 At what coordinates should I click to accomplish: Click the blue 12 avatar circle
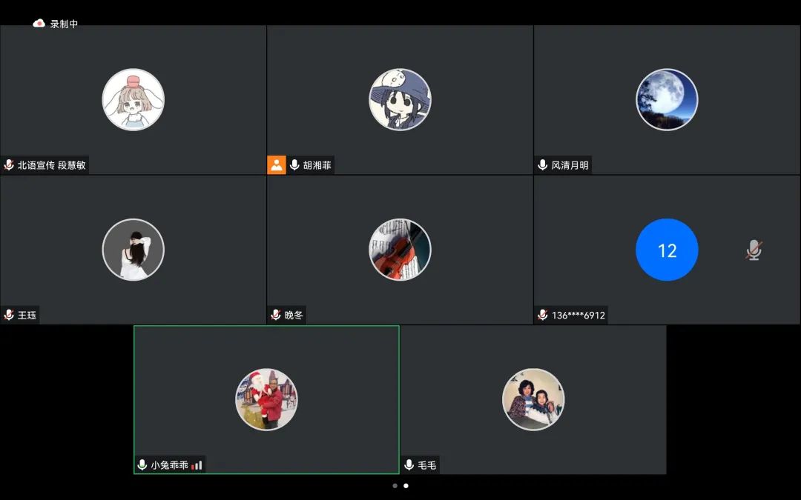tap(667, 250)
